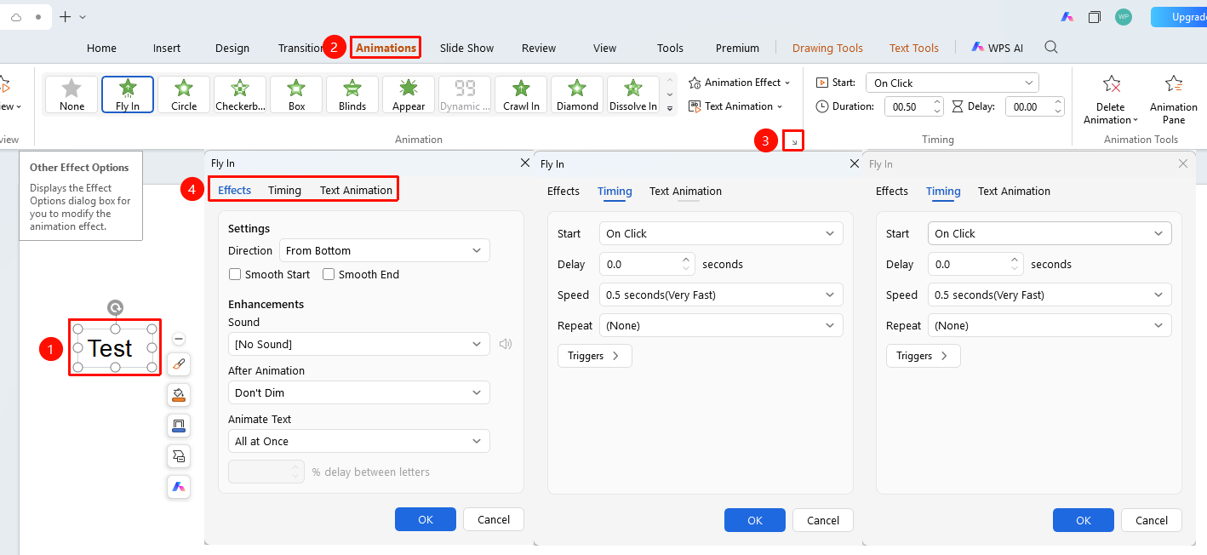The width and height of the screenshot is (1207, 555).
Task: Open WPS AI from the ribbon
Action: point(997,48)
